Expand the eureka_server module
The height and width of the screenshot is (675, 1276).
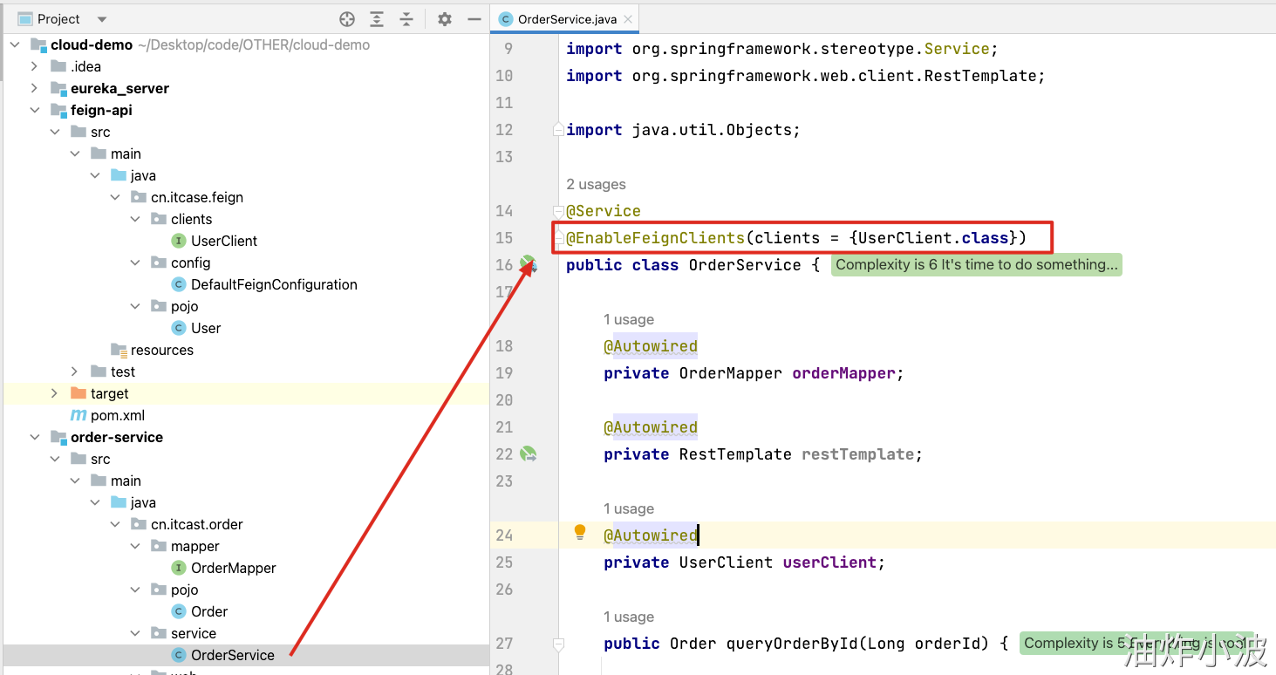[34, 88]
